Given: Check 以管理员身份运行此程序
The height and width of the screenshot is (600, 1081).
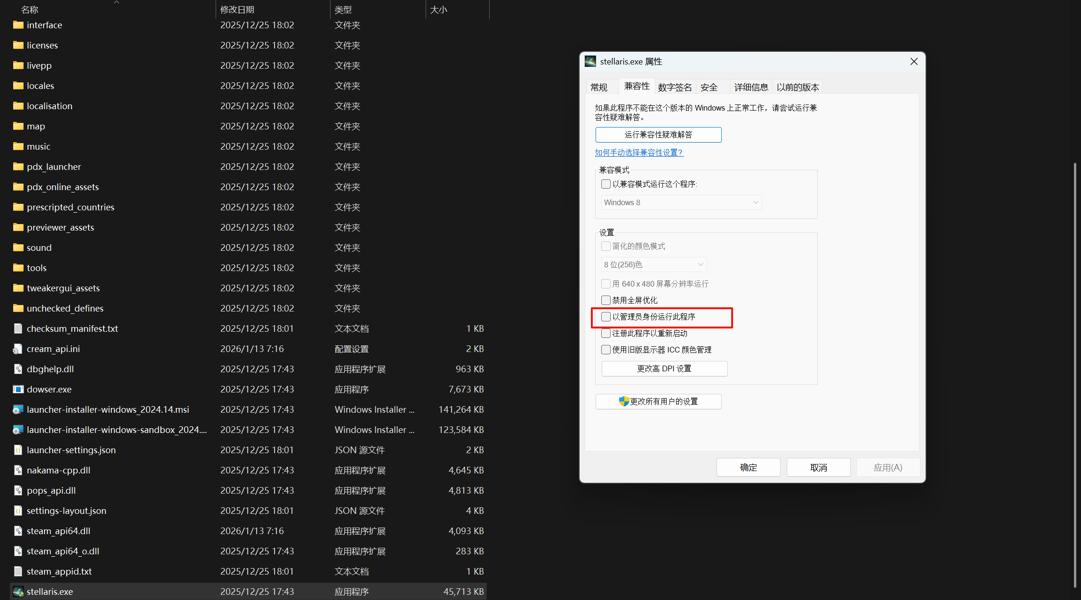Looking at the screenshot, I should 606,317.
